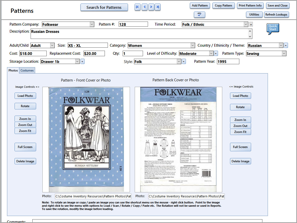Image resolution: width=297 pixels, height=223 pixels.
Task: Click the Description scroll up arrow
Action: [x=250, y=31]
